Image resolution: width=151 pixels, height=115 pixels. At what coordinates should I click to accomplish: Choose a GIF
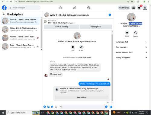pyautogui.click(x=56, y=107)
